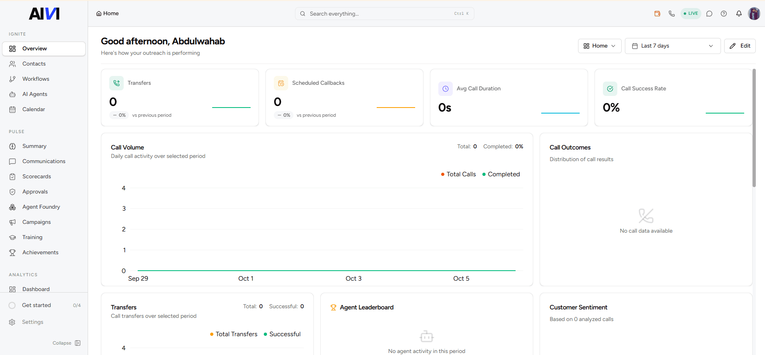Viewport: 765px width, 355px height.
Task: Focus the Search everything field
Action: [385, 14]
